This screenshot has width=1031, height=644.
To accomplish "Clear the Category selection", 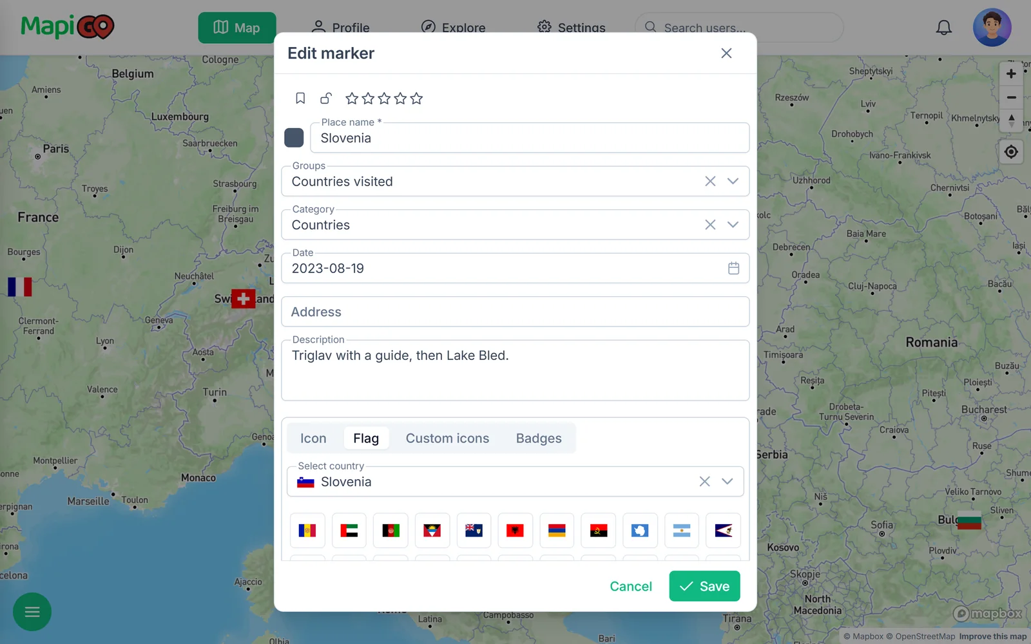I will [710, 225].
